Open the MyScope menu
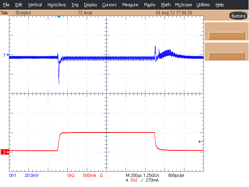This screenshot has width=249, height=187. tap(183, 5)
